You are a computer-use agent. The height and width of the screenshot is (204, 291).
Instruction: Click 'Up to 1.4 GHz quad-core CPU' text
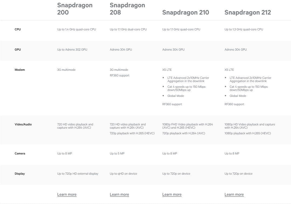[77, 29]
